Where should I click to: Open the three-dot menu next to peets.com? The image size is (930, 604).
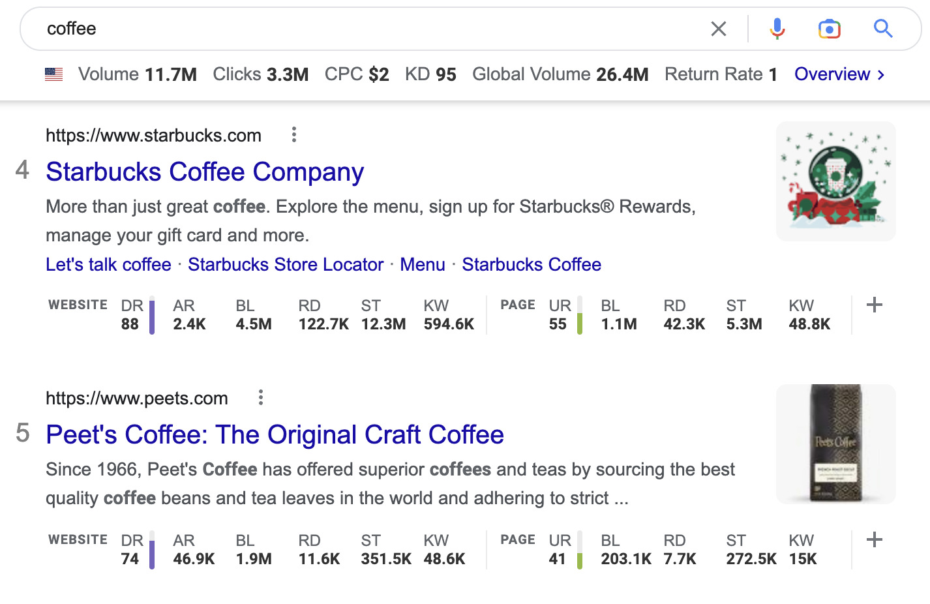pos(260,397)
